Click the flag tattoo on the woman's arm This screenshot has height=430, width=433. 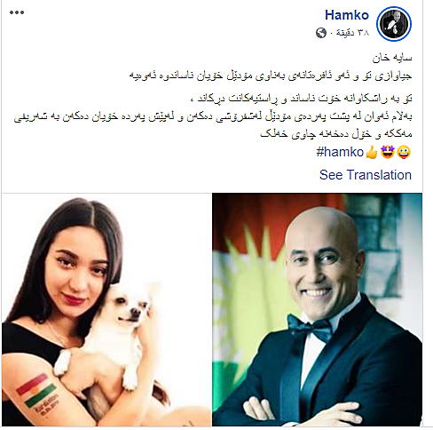coord(37,392)
